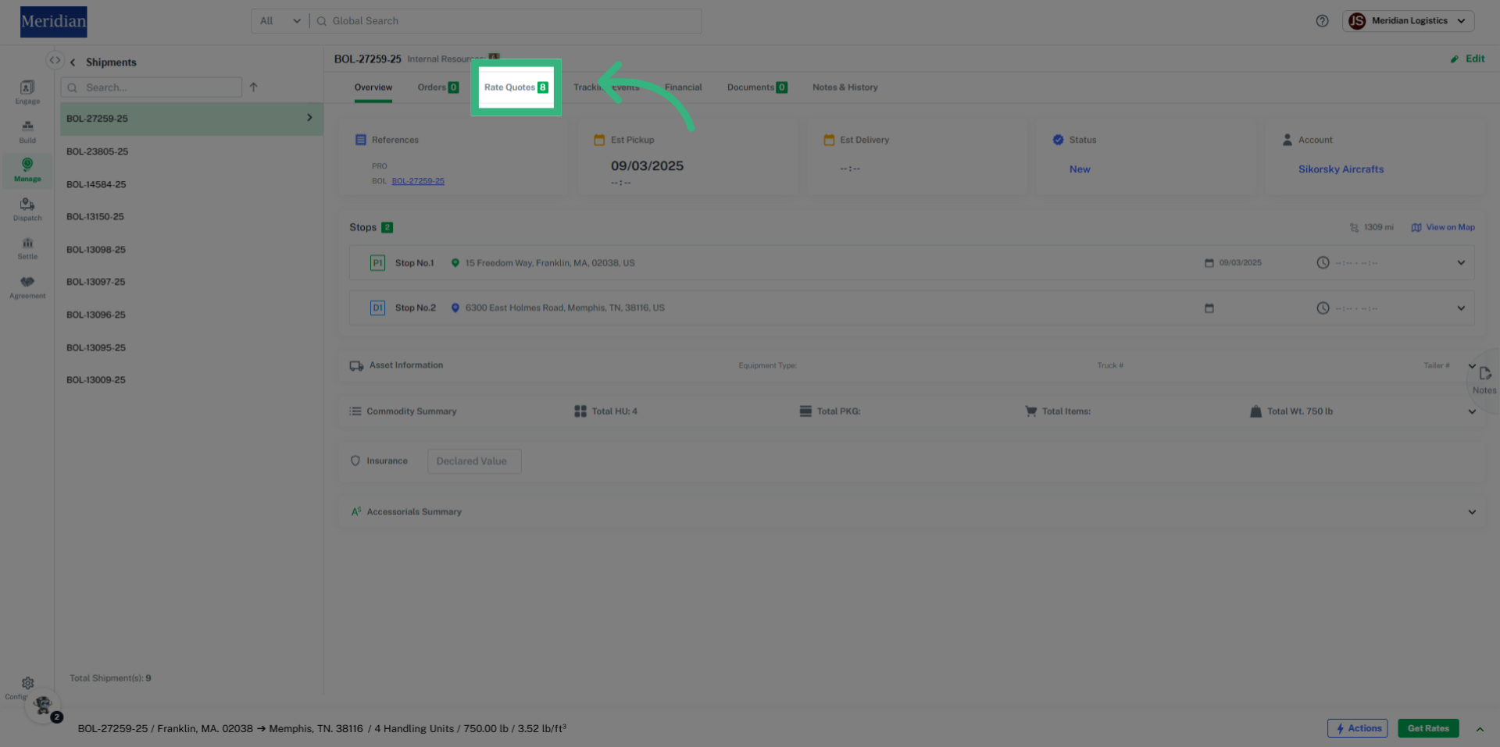Switch to the Documents tab
Image resolution: width=1500 pixels, height=747 pixels.
757,87
